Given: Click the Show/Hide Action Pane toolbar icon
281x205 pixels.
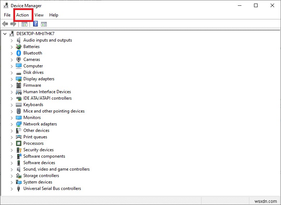Looking at the screenshot, I should point(44,24).
